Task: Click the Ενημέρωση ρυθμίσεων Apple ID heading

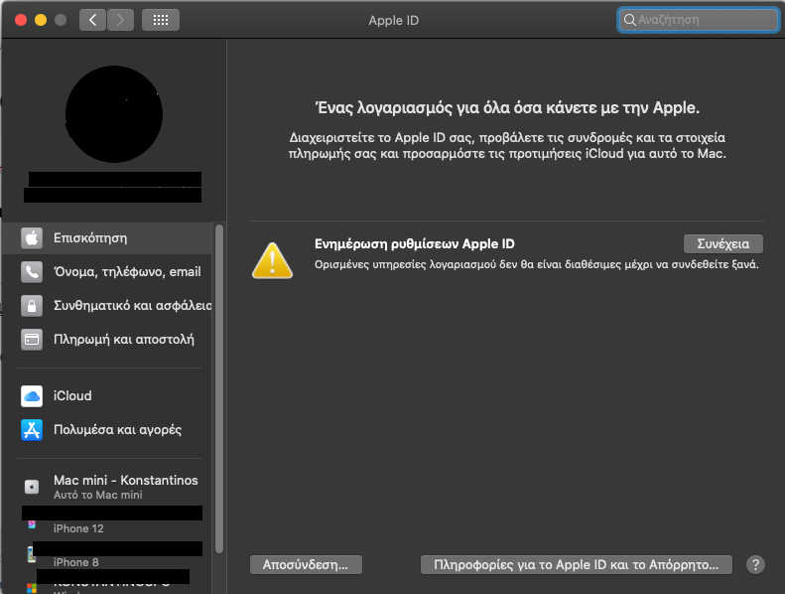Action: (x=415, y=244)
